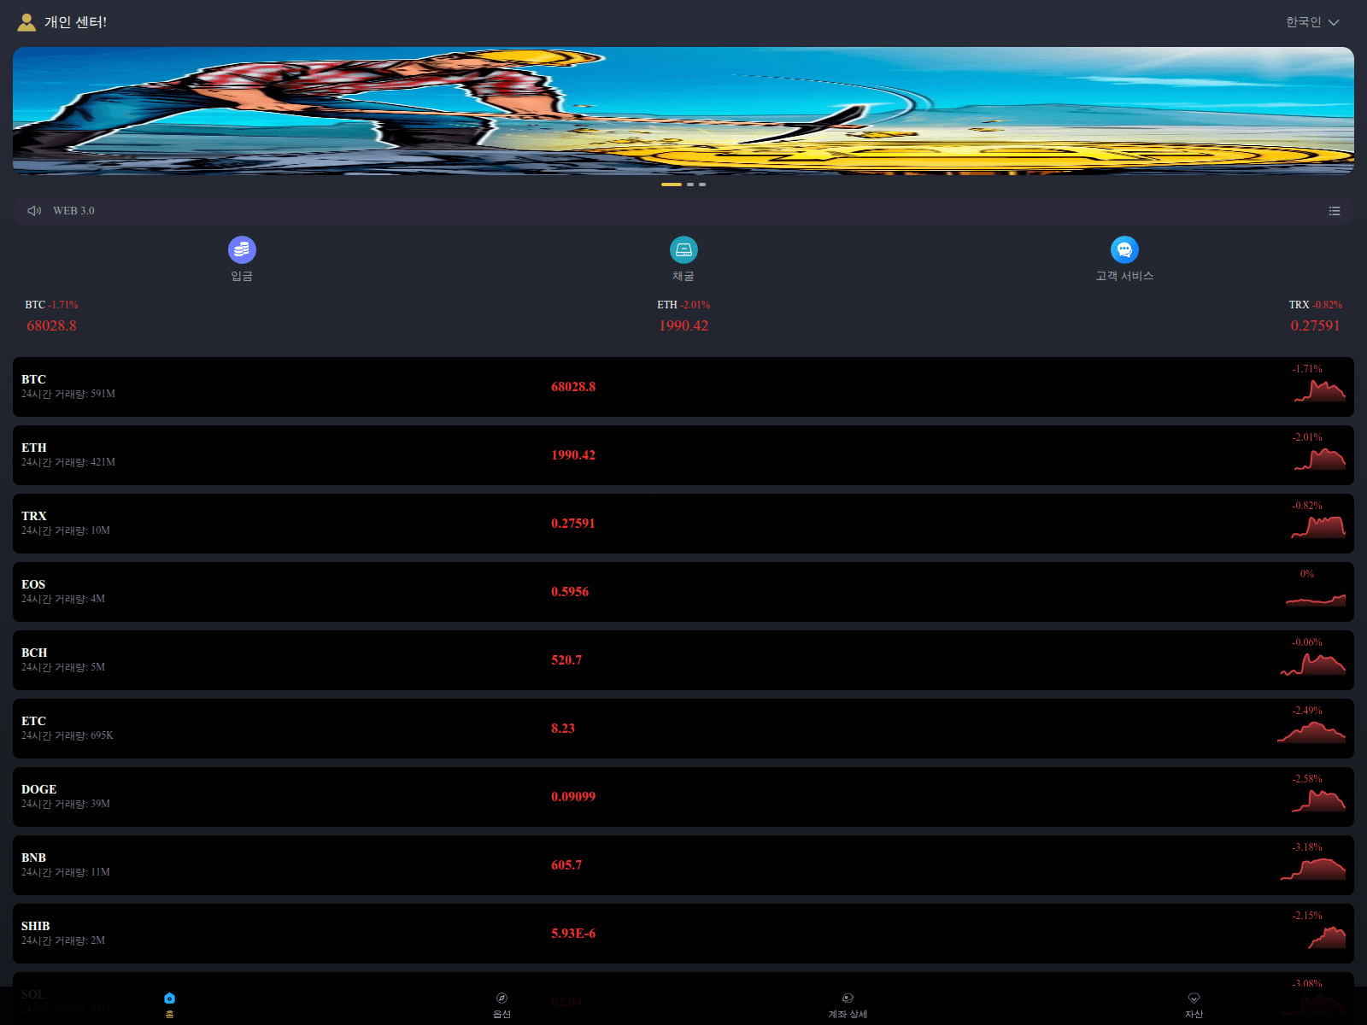
Task: Open the 입금 deposit icon
Action: pyautogui.click(x=242, y=250)
